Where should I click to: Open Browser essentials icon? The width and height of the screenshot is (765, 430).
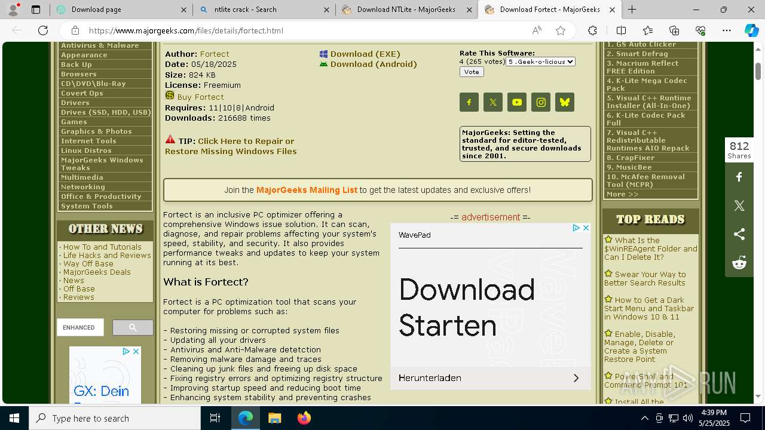[x=700, y=30]
